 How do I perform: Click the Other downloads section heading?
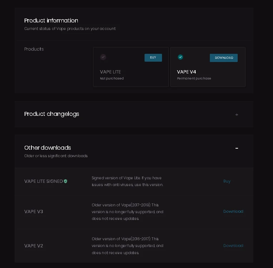tap(47, 148)
